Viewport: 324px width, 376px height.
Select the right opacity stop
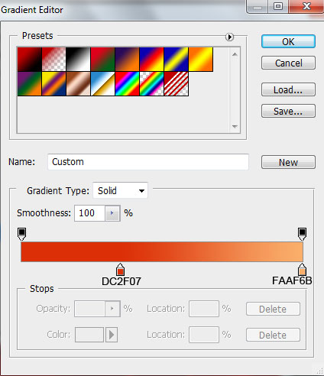click(302, 234)
